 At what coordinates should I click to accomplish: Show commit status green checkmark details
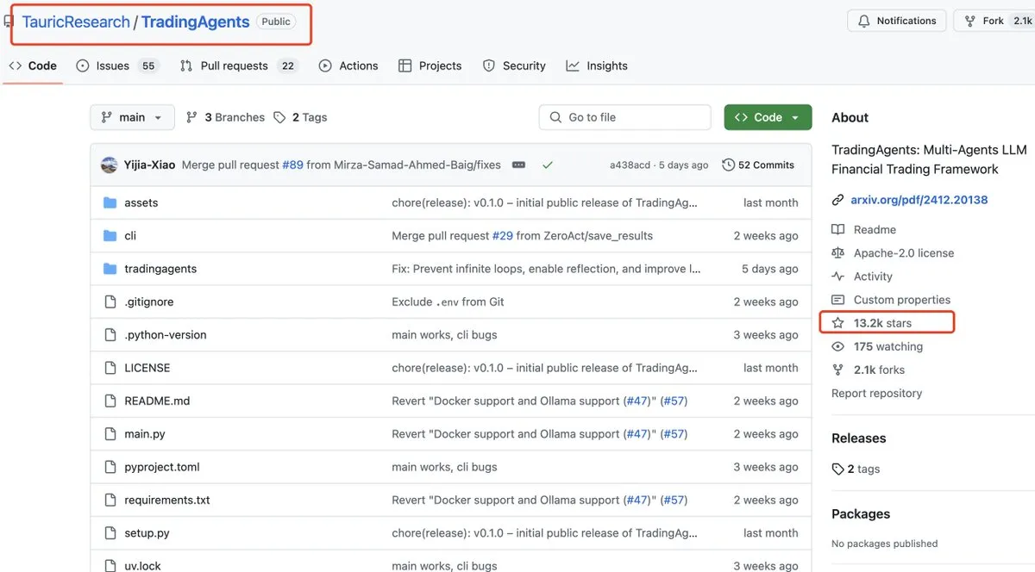click(548, 165)
